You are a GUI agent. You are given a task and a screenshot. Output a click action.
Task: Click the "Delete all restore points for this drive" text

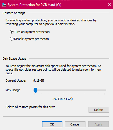(31, 107)
